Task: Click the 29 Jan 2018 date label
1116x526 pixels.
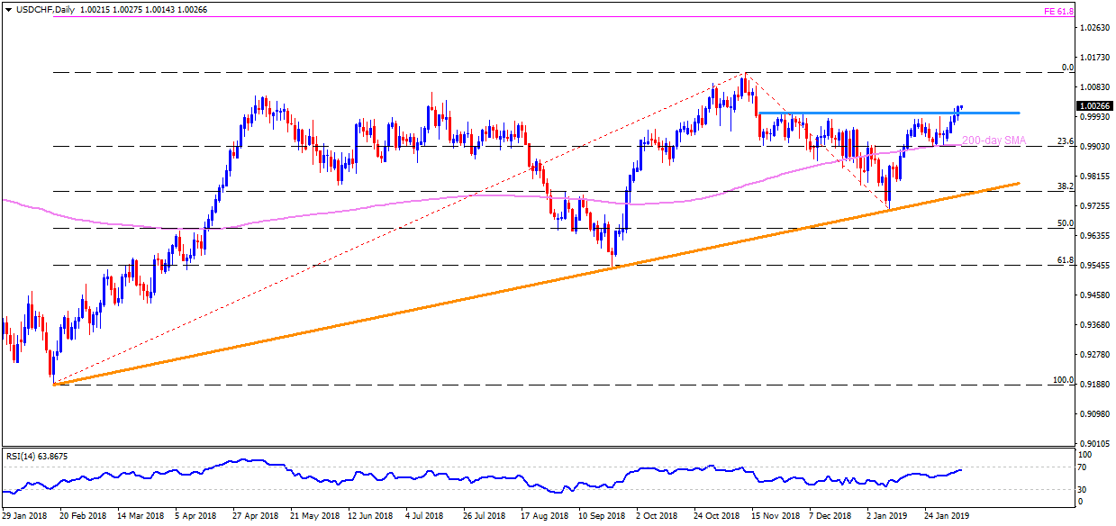Action: [x=24, y=516]
